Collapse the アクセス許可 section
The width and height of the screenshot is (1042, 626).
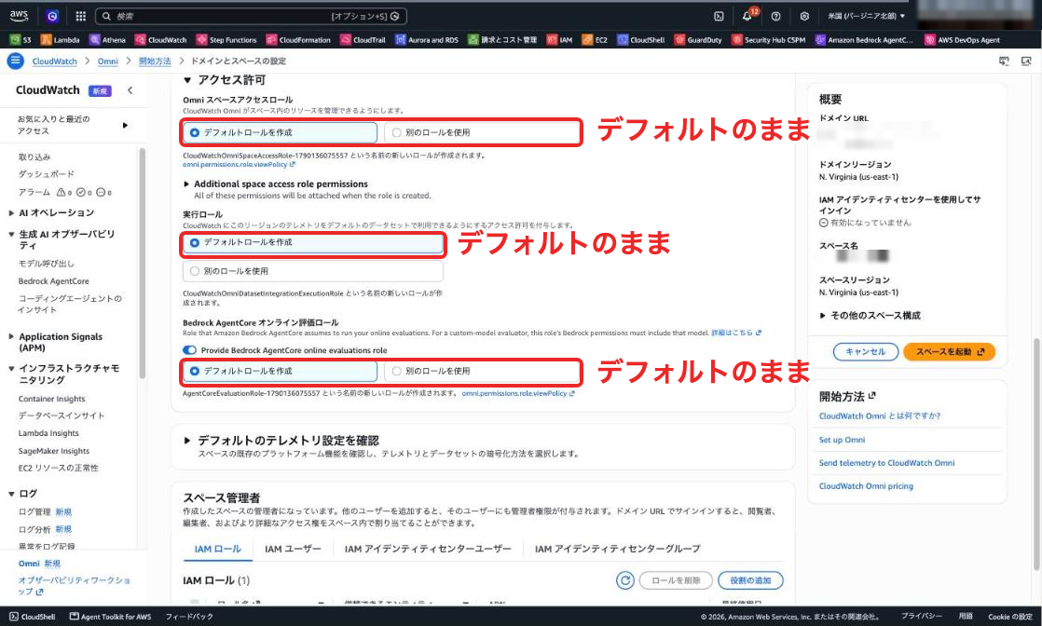[187, 80]
